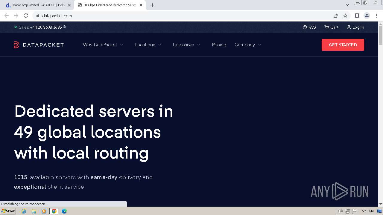
Task: Close the 10Gbps Unmetered Dedicated Server tab
Action: point(141,5)
